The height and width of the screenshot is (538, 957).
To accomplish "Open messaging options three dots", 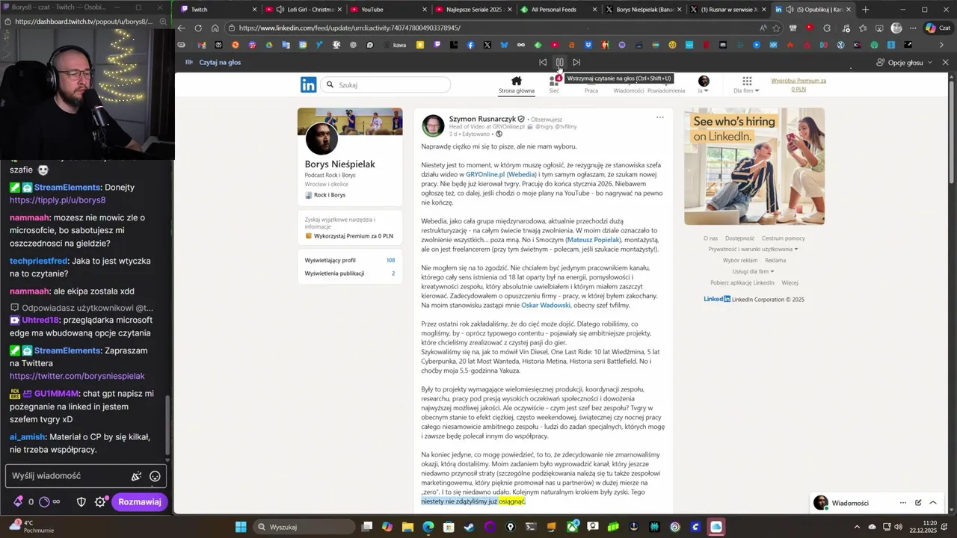I will 903,503.
